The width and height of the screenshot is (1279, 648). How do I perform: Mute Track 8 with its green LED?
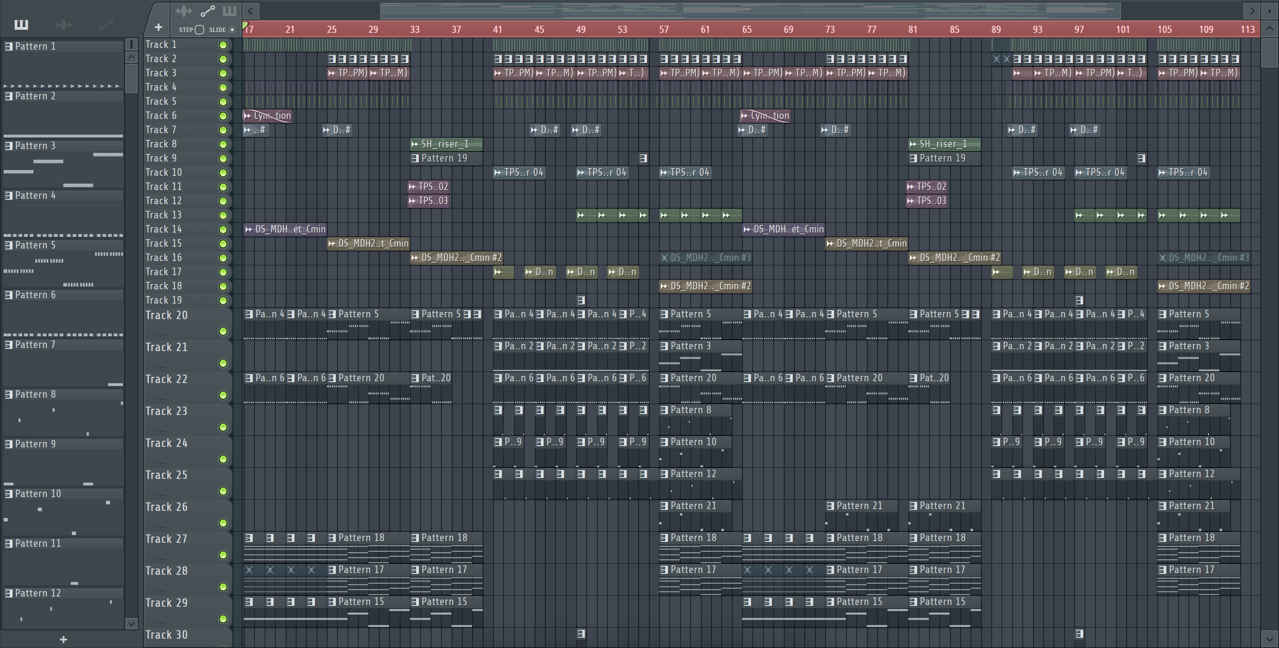[223, 144]
